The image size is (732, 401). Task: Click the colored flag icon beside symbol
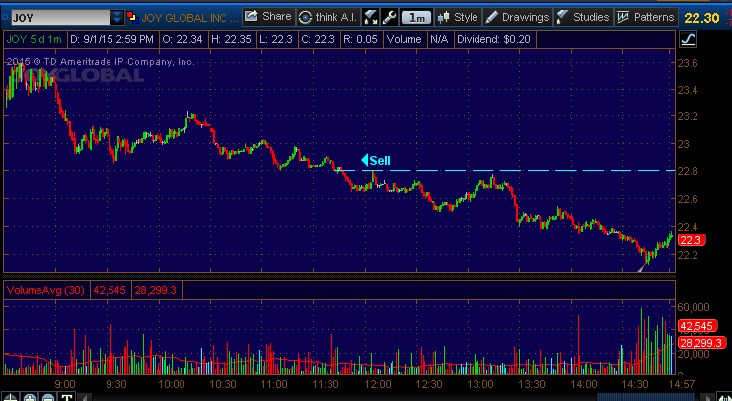pos(133,17)
